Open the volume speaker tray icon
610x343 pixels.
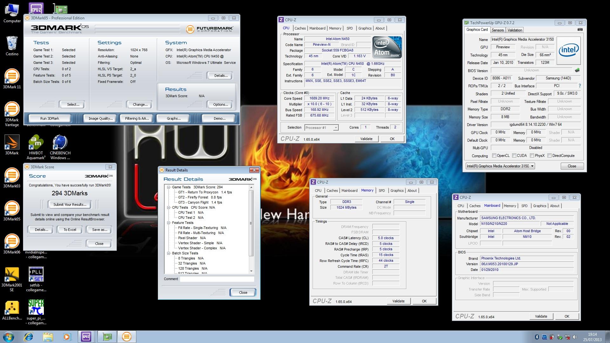coord(575,337)
